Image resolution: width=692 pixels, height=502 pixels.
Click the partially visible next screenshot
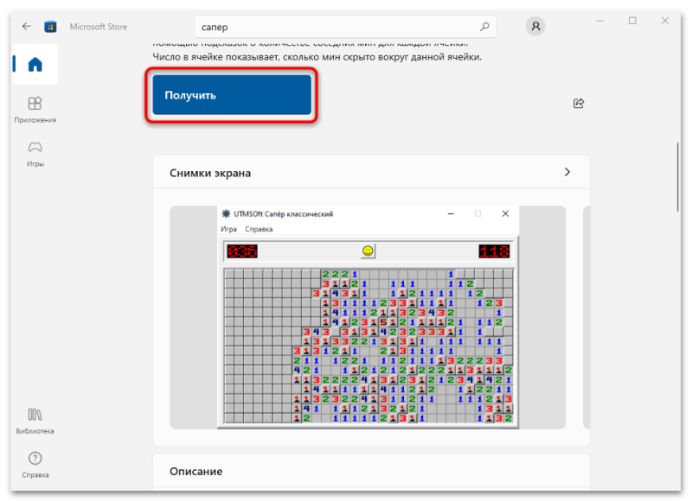586,317
